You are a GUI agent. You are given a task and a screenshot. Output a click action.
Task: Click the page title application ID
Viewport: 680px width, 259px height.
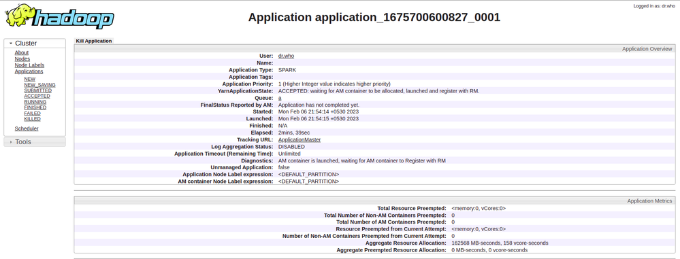[374, 17]
